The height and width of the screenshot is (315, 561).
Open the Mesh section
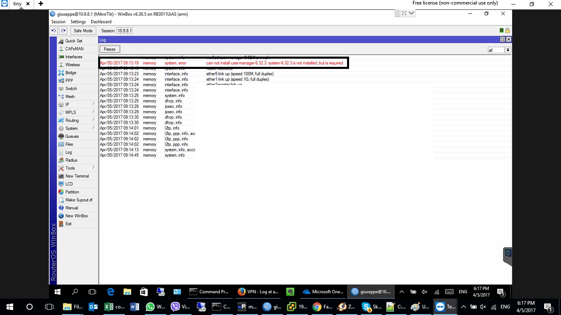[70, 96]
